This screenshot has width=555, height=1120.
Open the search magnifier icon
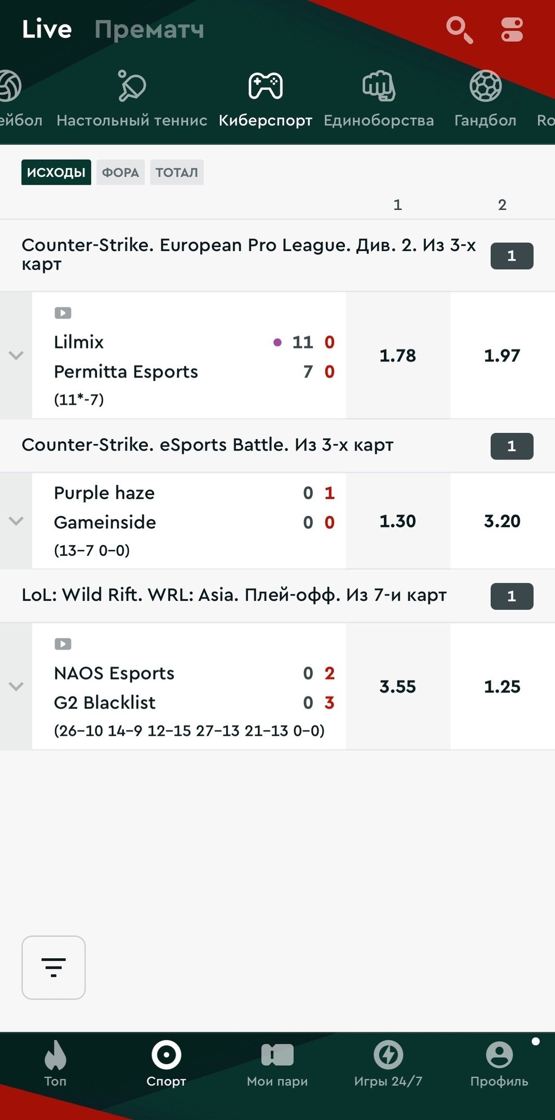click(459, 30)
